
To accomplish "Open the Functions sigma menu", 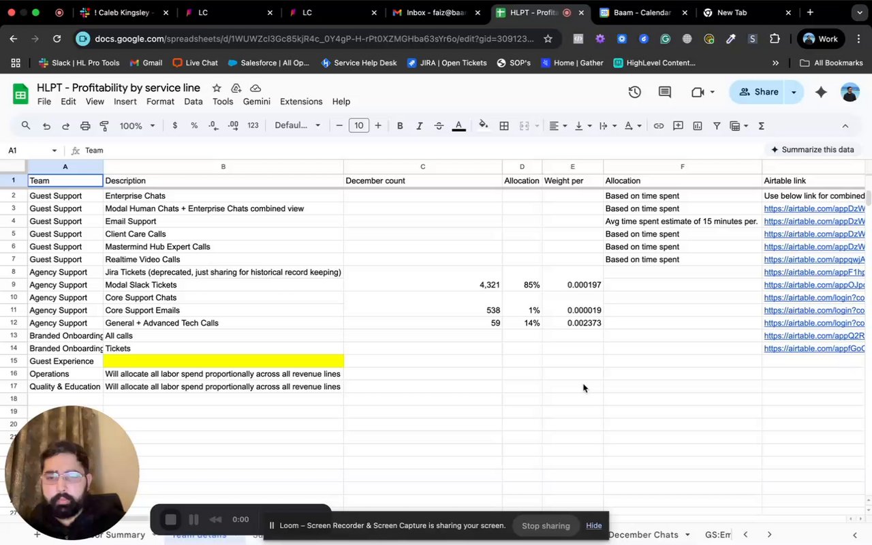I will point(761,125).
